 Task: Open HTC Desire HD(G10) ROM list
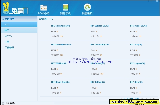(100, 45)
